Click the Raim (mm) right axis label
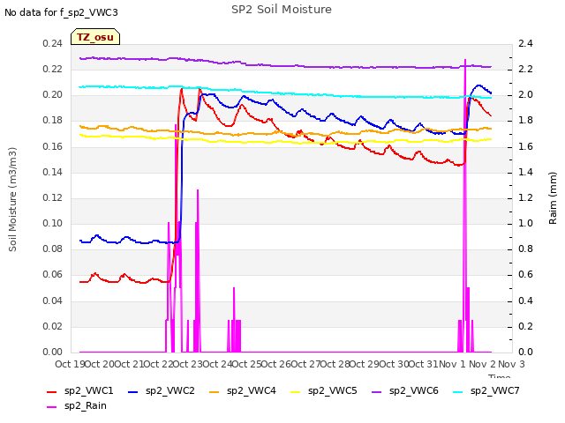The height and width of the screenshot is (423, 565). (x=553, y=198)
